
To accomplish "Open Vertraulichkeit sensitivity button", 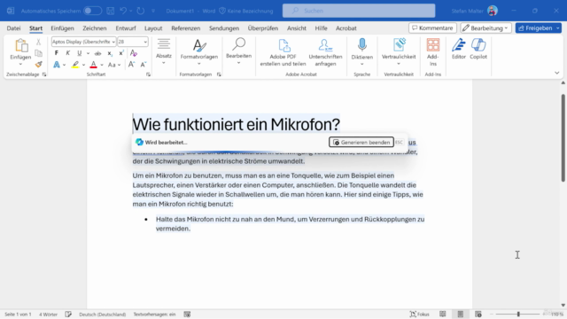I will pyautogui.click(x=399, y=52).
